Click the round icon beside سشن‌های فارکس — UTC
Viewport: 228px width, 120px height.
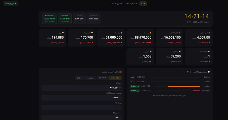click(x=209, y=72)
